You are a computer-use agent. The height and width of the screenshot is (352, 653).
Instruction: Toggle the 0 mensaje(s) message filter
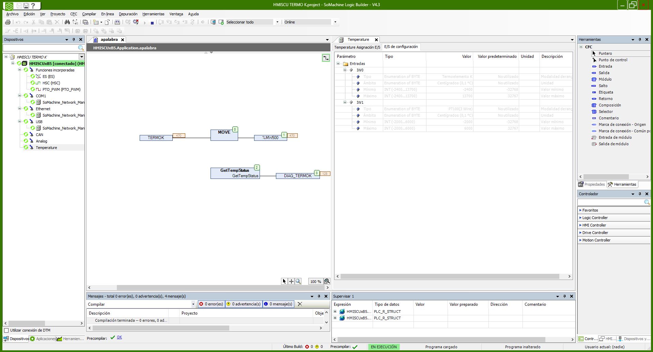click(278, 304)
